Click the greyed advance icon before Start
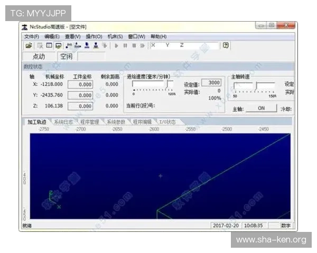Viewport: 317px width, 253px height. pyautogui.click(x=105, y=46)
